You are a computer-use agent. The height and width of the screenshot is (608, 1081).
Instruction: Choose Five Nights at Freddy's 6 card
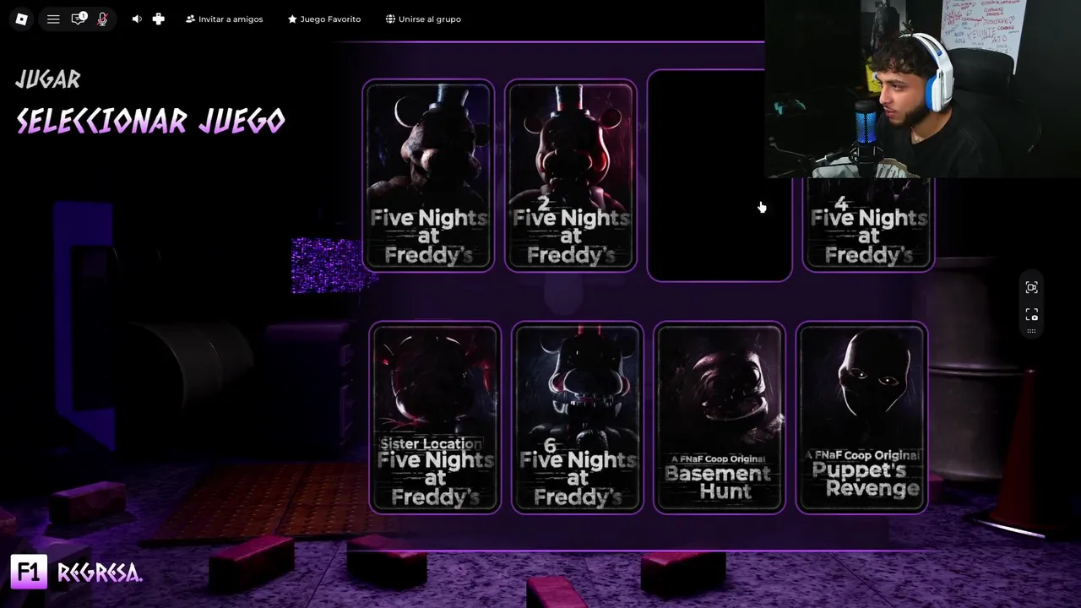tap(578, 417)
